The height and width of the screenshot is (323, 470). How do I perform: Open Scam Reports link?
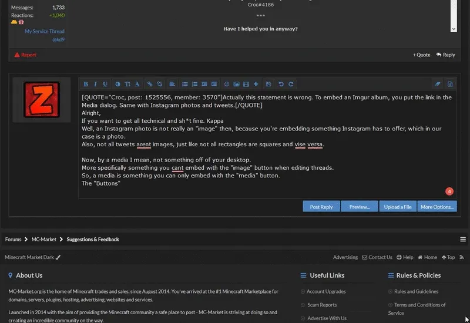322,305
